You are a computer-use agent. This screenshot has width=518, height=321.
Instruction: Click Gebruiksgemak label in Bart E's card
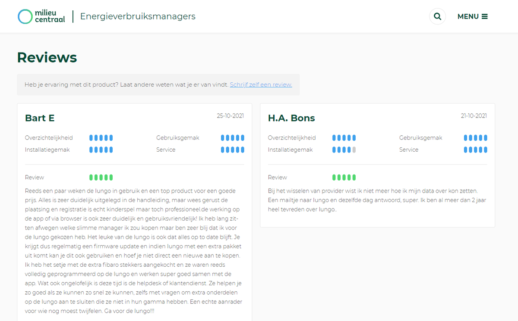[x=178, y=138]
